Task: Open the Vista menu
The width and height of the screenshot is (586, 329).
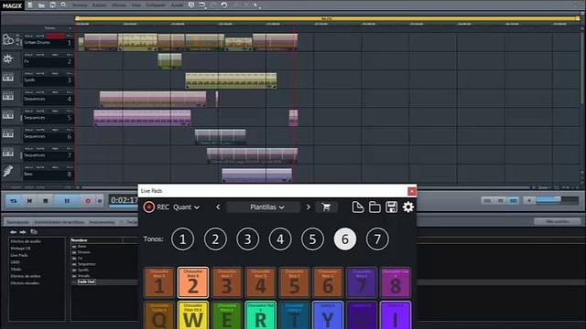Action: click(136, 5)
